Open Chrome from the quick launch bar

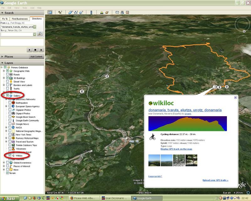pyautogui.click(x=61, y=198)
